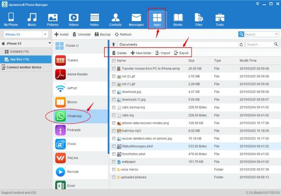Sort by the Type column header
Viewport: 281px width, 196px height.
click(x=217, y=61)
